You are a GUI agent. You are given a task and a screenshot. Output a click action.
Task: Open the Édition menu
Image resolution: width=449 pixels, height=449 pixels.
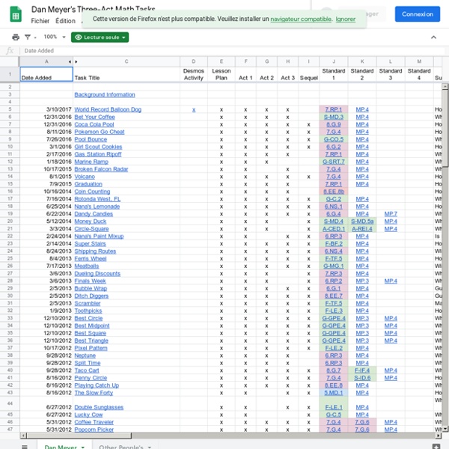click(x=65, y=21)
